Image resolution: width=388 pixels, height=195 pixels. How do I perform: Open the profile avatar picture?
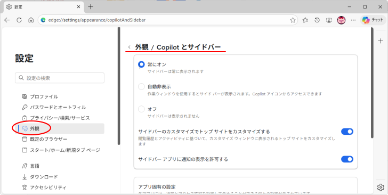coord(341,20)
